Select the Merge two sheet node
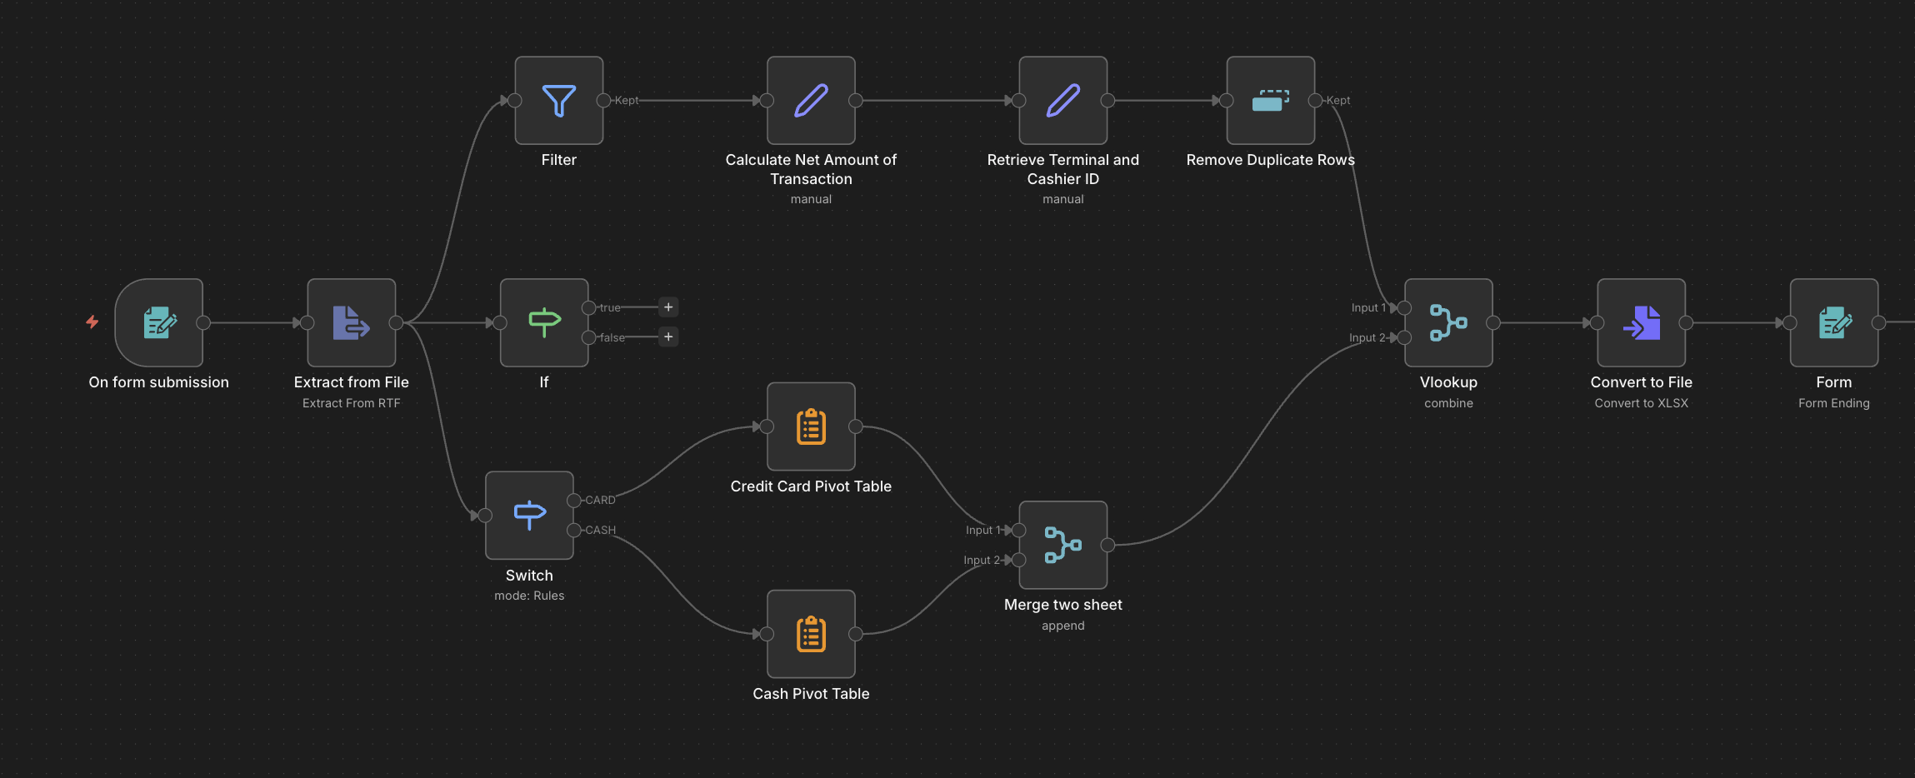The height and width of the screenshot is (778, 1915). coord(1063,545)
